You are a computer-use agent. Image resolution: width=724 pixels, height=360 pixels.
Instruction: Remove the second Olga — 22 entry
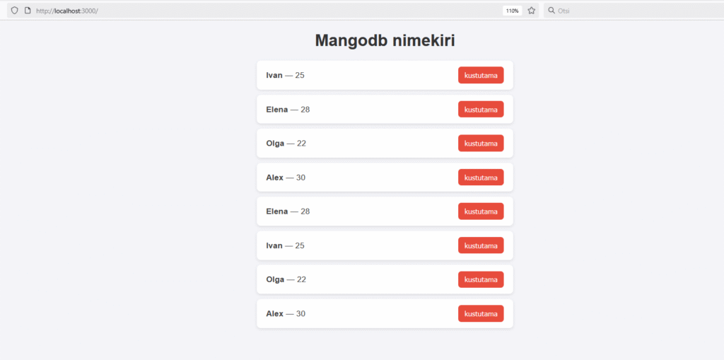(x=481, y=279)
